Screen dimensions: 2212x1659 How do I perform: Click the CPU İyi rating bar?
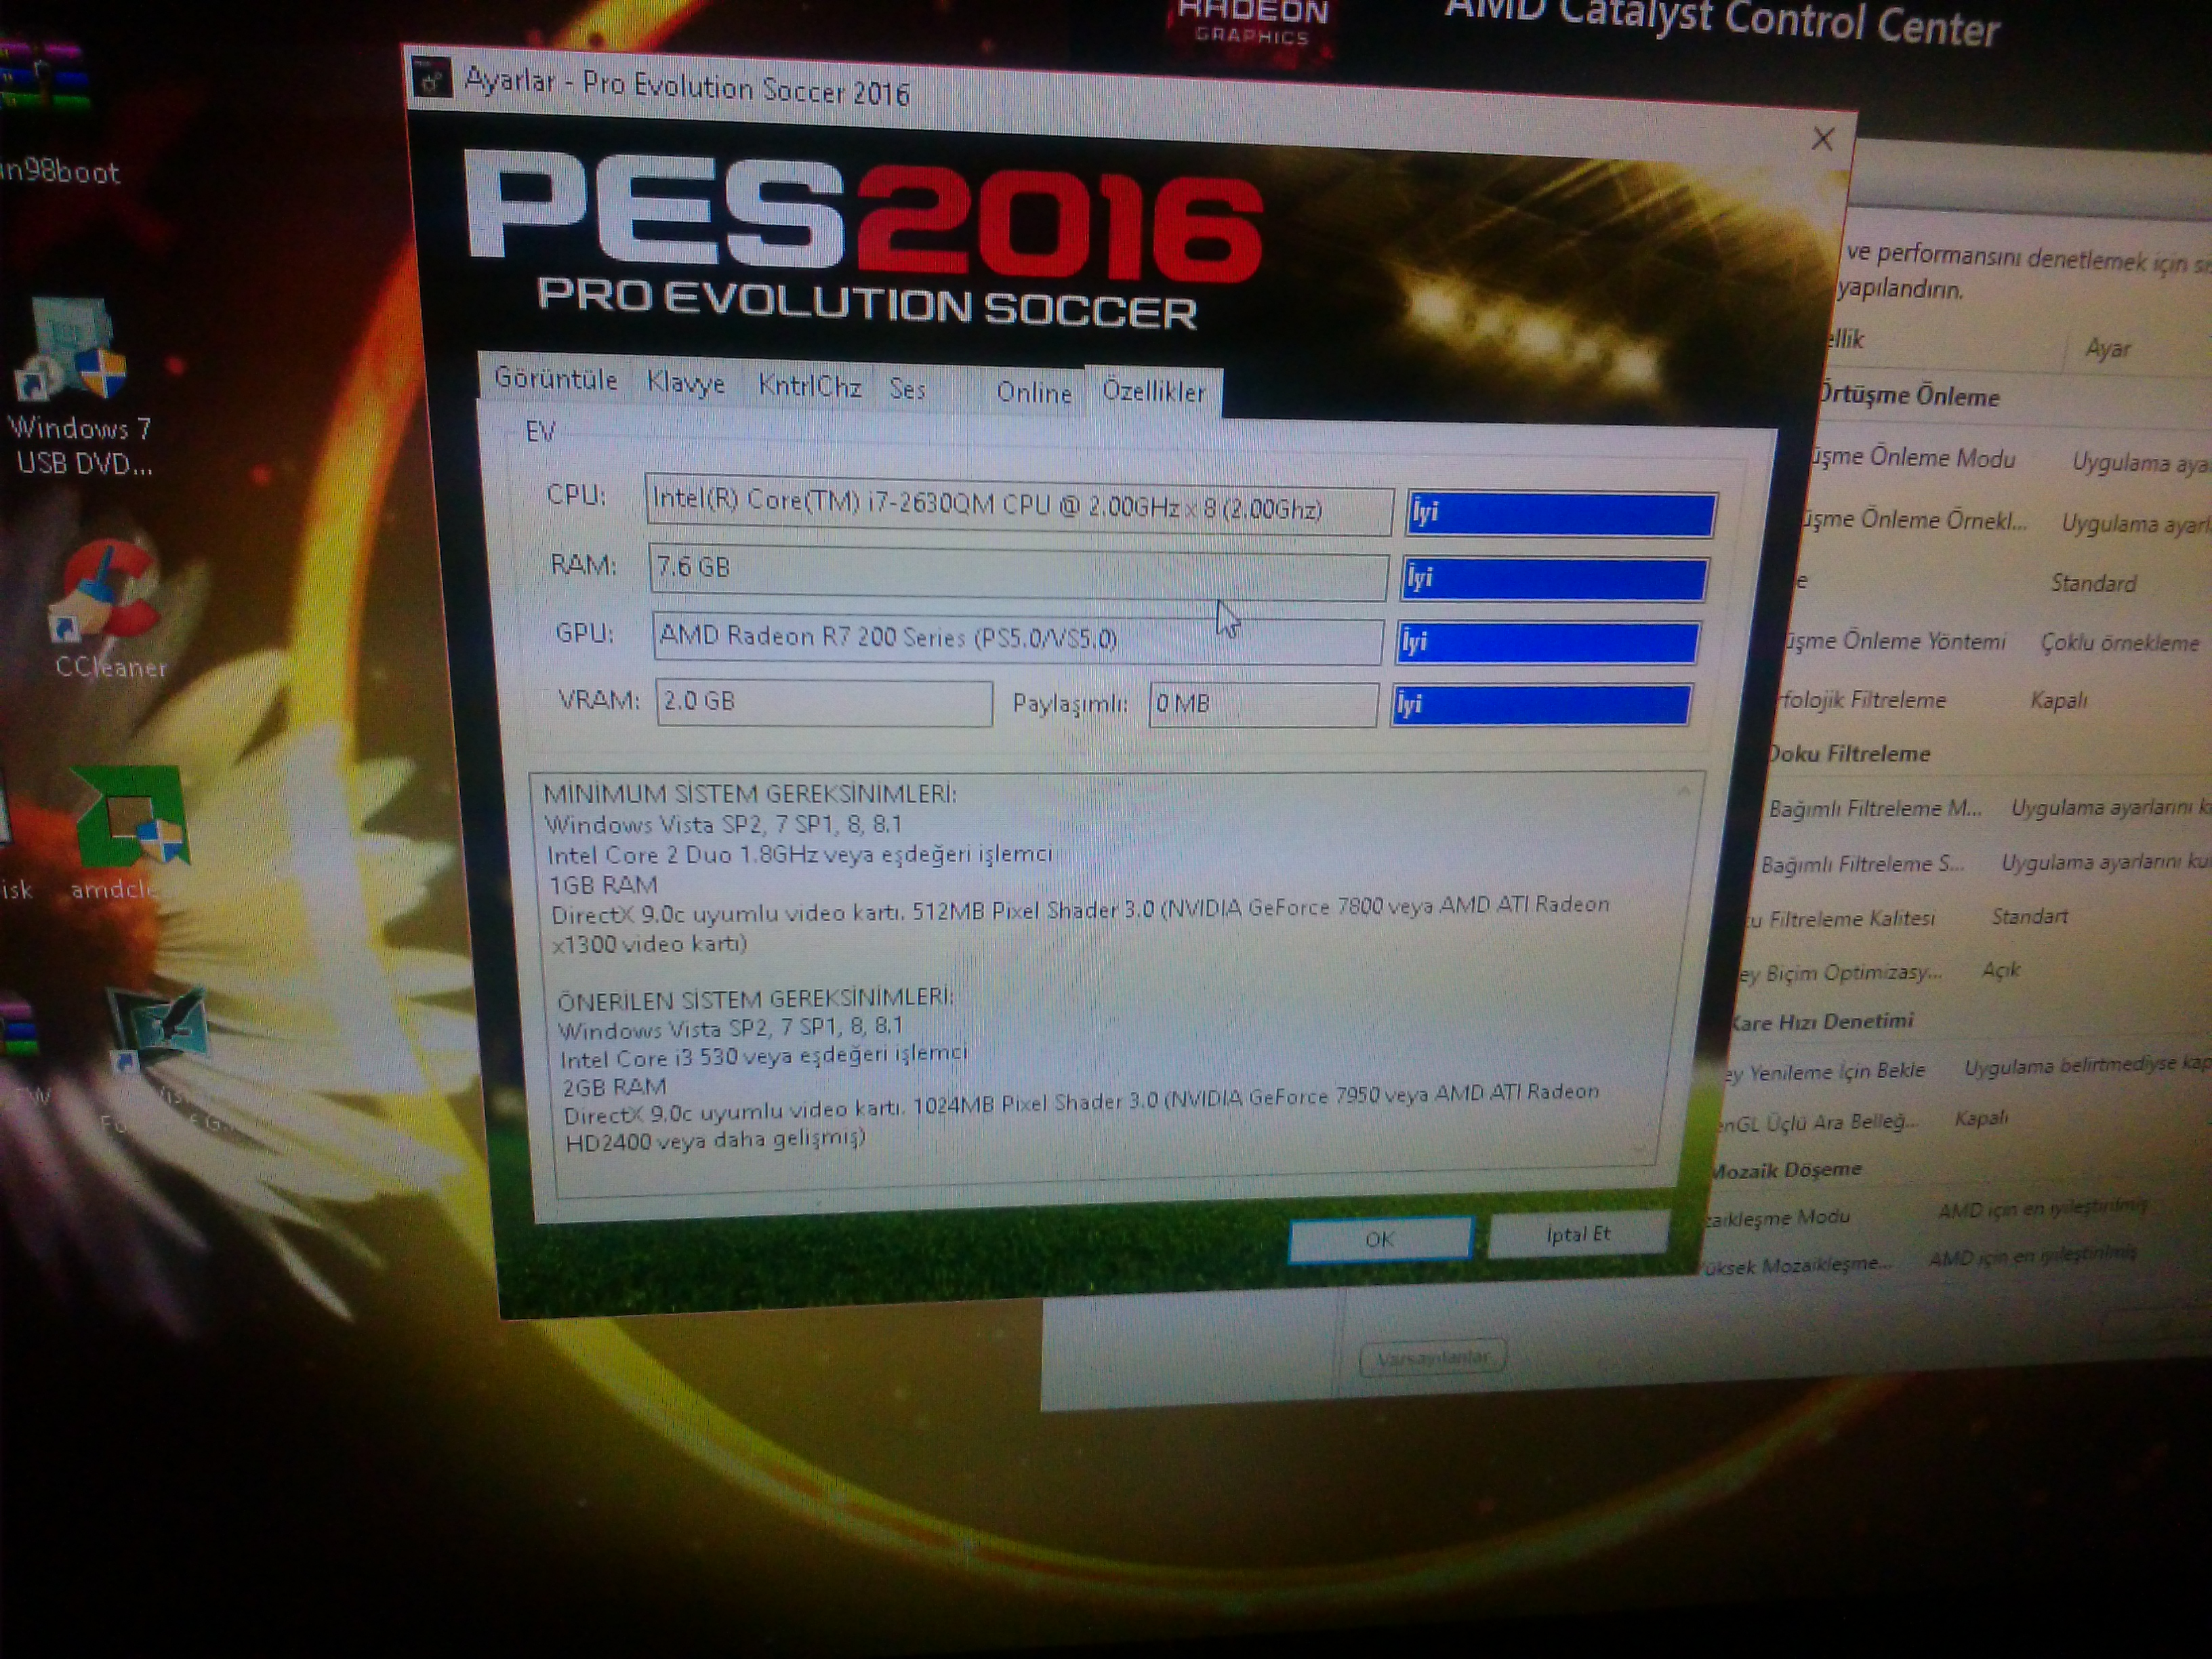point(1561,514)
